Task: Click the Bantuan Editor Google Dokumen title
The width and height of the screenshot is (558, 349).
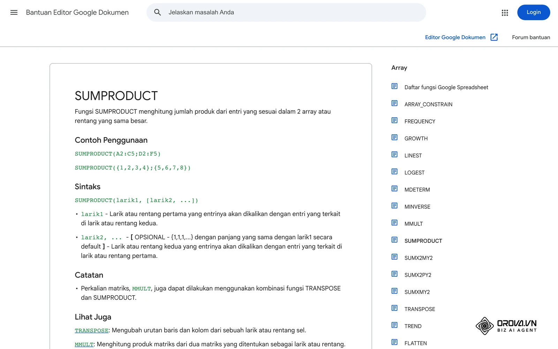Action: point(77,13)
